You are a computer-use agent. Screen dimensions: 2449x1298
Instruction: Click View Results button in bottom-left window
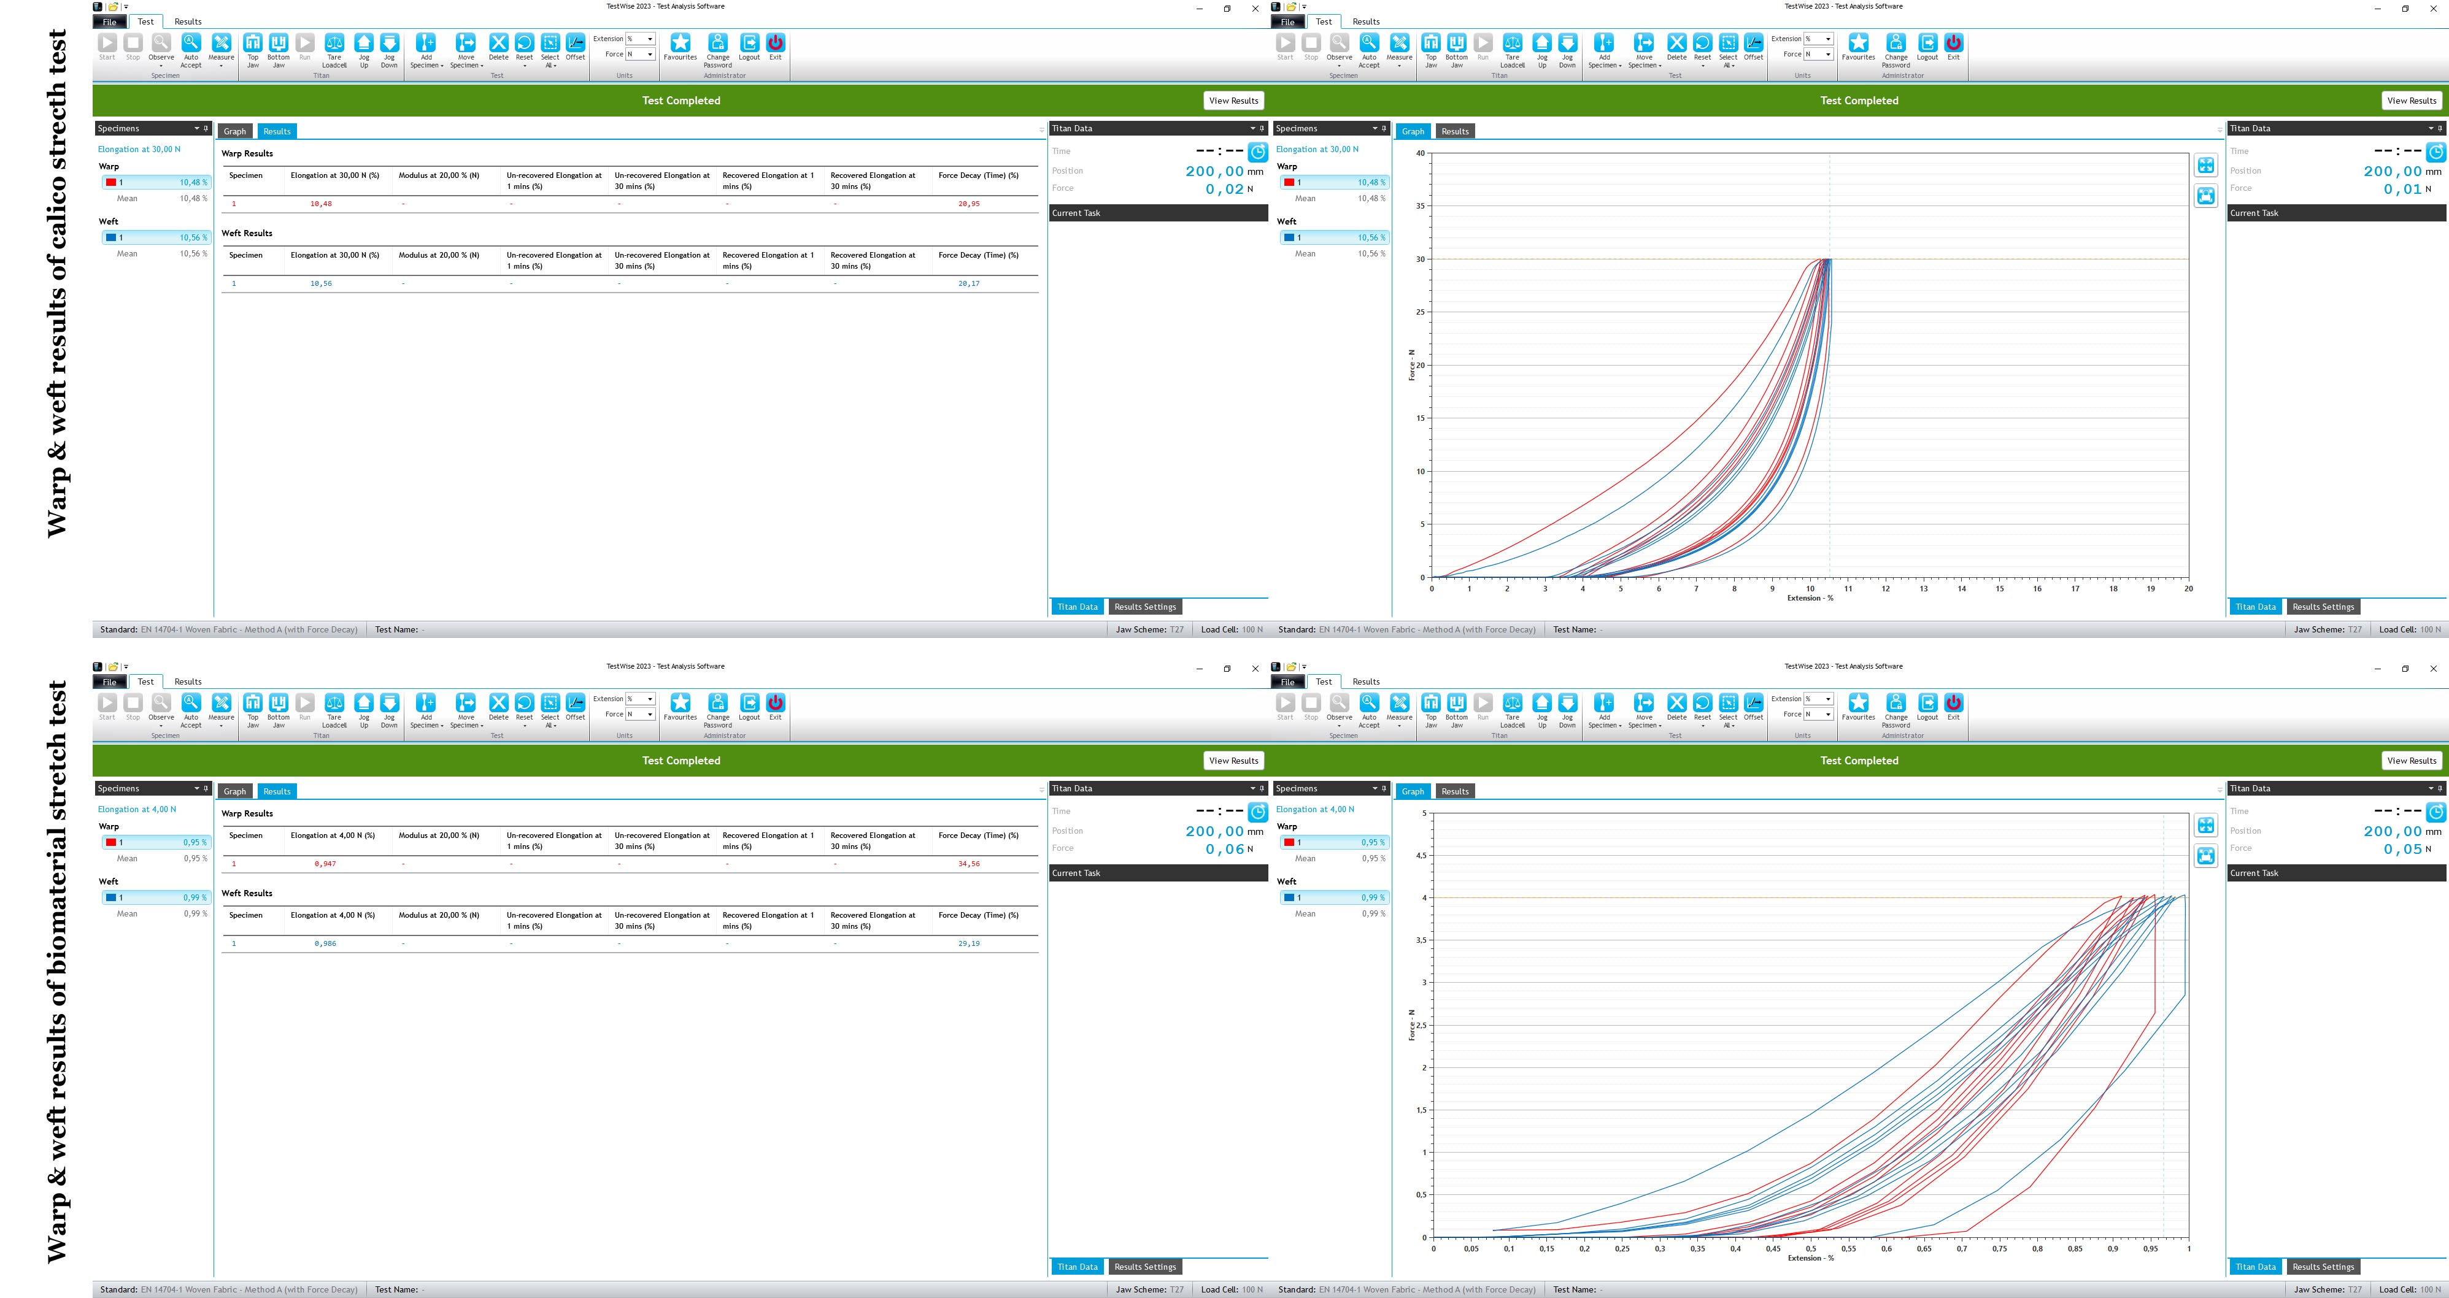[x=1233, y=761]
